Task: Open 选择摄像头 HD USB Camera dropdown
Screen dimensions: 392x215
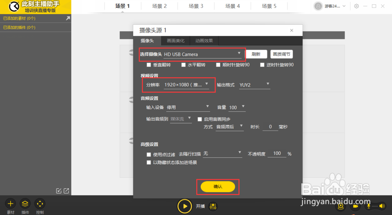Action: tap(203, 54)
